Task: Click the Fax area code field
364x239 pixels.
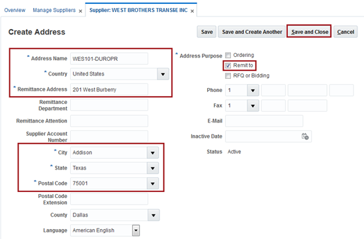Action: point(273,106)
